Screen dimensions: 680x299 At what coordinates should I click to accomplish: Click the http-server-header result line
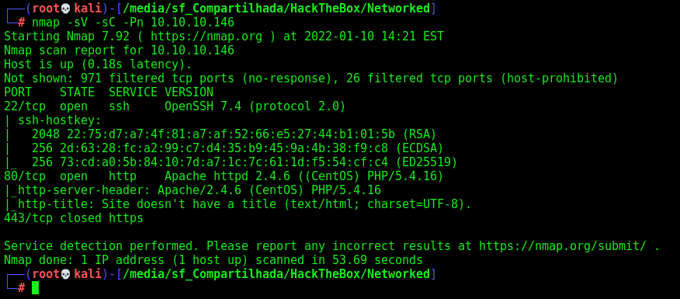pyautogui.click(x=193, y=190)
